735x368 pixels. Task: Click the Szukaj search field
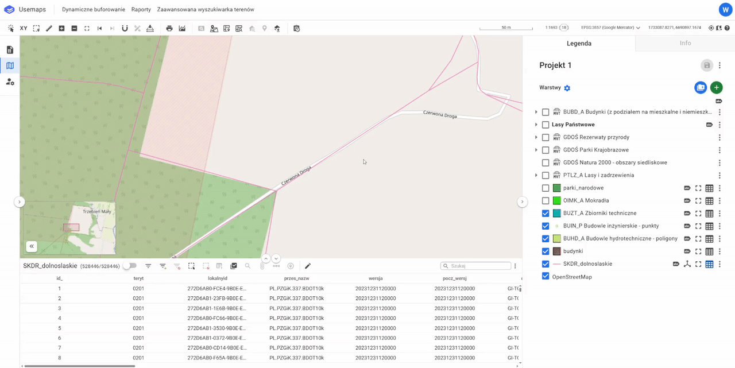tap(479, 266)
